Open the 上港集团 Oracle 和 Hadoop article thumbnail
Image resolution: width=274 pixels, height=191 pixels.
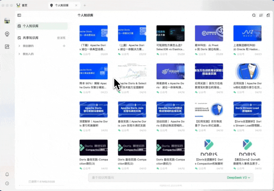[x=247, y=33]
